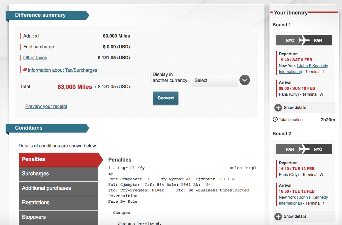The height and width of the screenshot is (225, 342).
Task: Open the Other taxes link
Action: click(x=35, y=58)
